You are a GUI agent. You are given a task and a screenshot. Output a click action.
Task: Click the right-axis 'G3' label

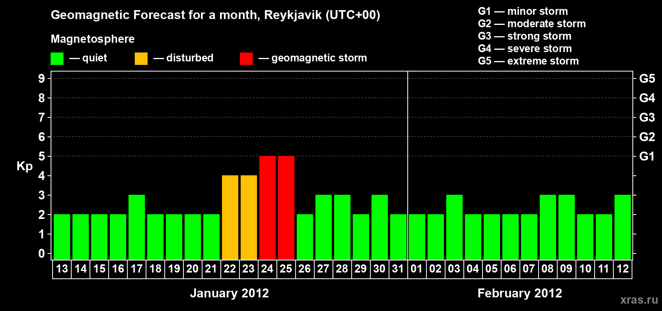pos(647,117)
